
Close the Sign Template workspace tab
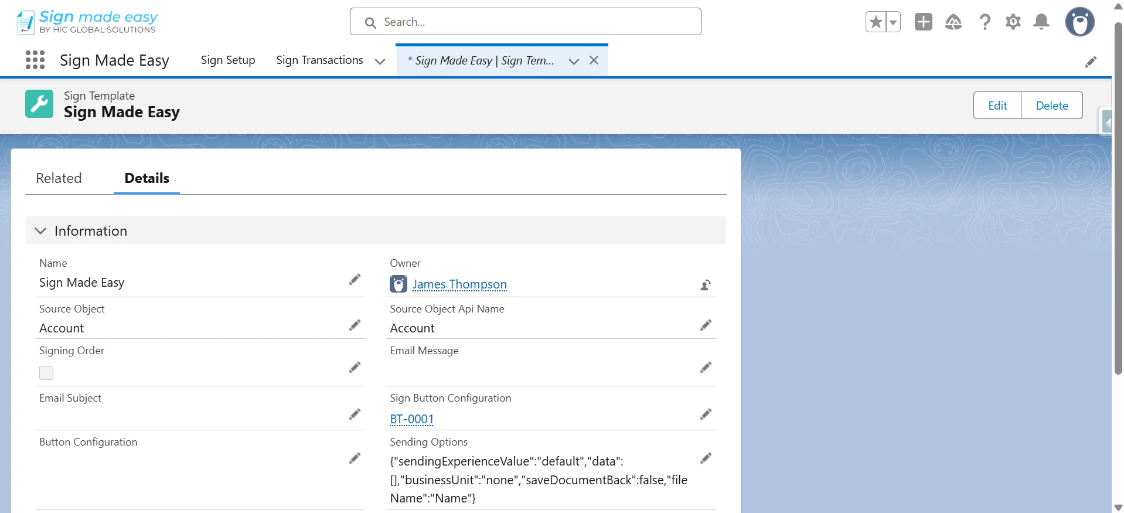[x=594, y=60]
